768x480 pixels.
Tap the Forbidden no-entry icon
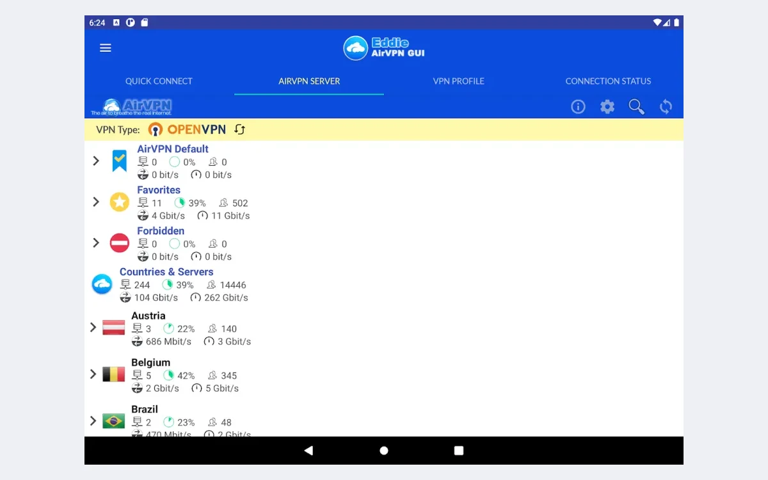[120, 243]
